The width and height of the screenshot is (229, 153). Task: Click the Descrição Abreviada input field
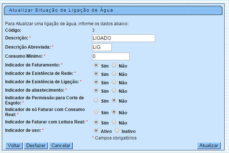[102, 47]
